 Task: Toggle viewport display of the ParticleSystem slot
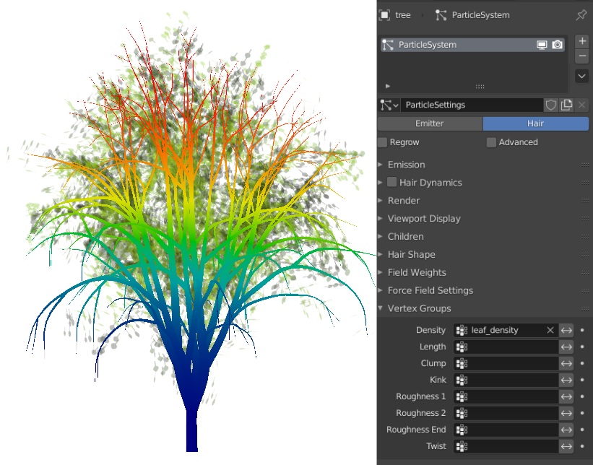point(542,45)
